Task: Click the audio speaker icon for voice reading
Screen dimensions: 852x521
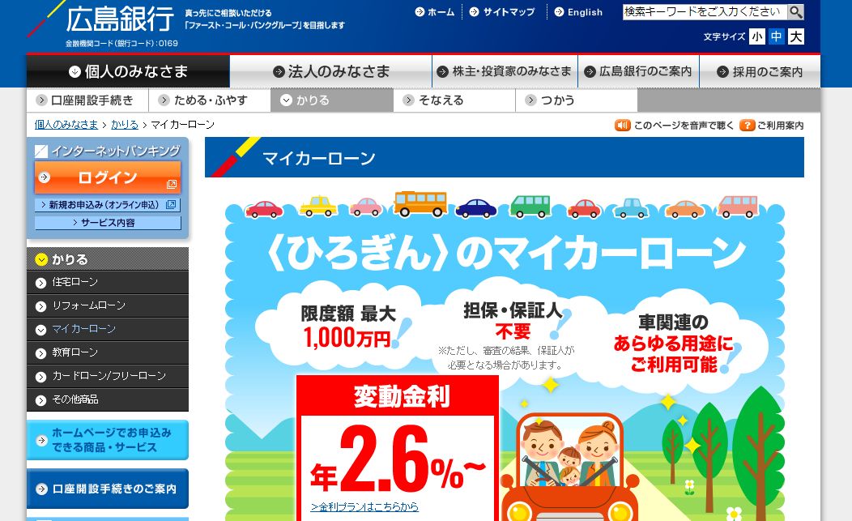Action: 622,125
